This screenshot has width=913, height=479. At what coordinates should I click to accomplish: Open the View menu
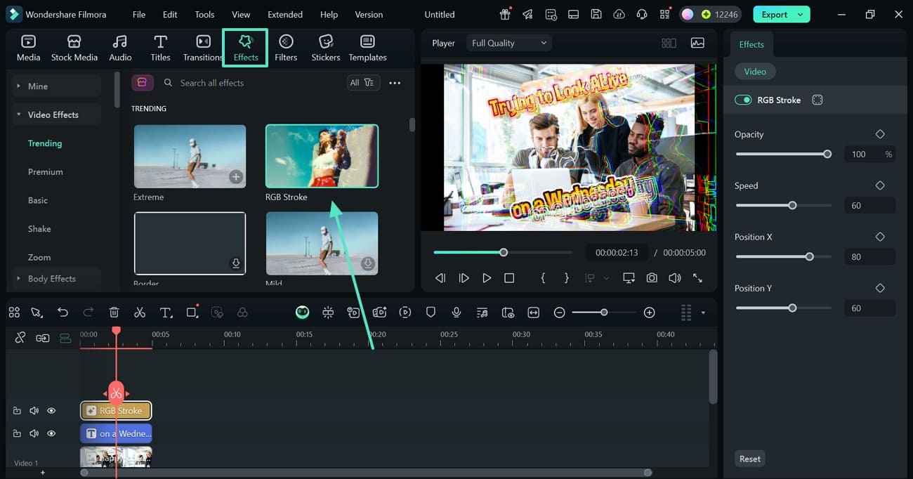pos(241,14)
